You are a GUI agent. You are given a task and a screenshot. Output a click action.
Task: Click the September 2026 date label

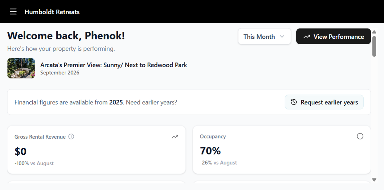[60, 73]
